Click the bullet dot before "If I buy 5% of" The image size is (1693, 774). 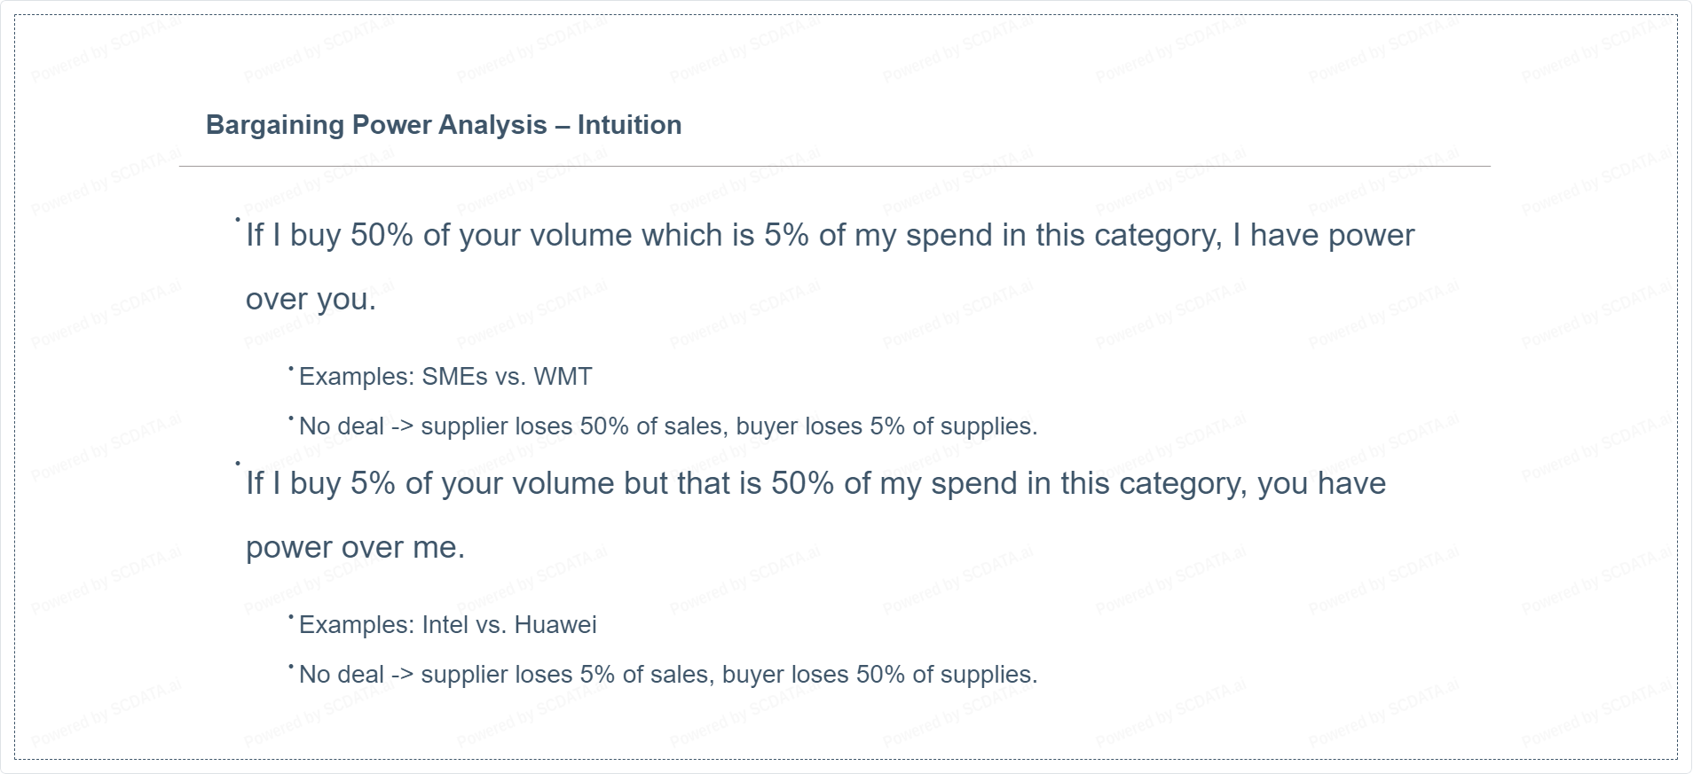[x=238, y=464]
